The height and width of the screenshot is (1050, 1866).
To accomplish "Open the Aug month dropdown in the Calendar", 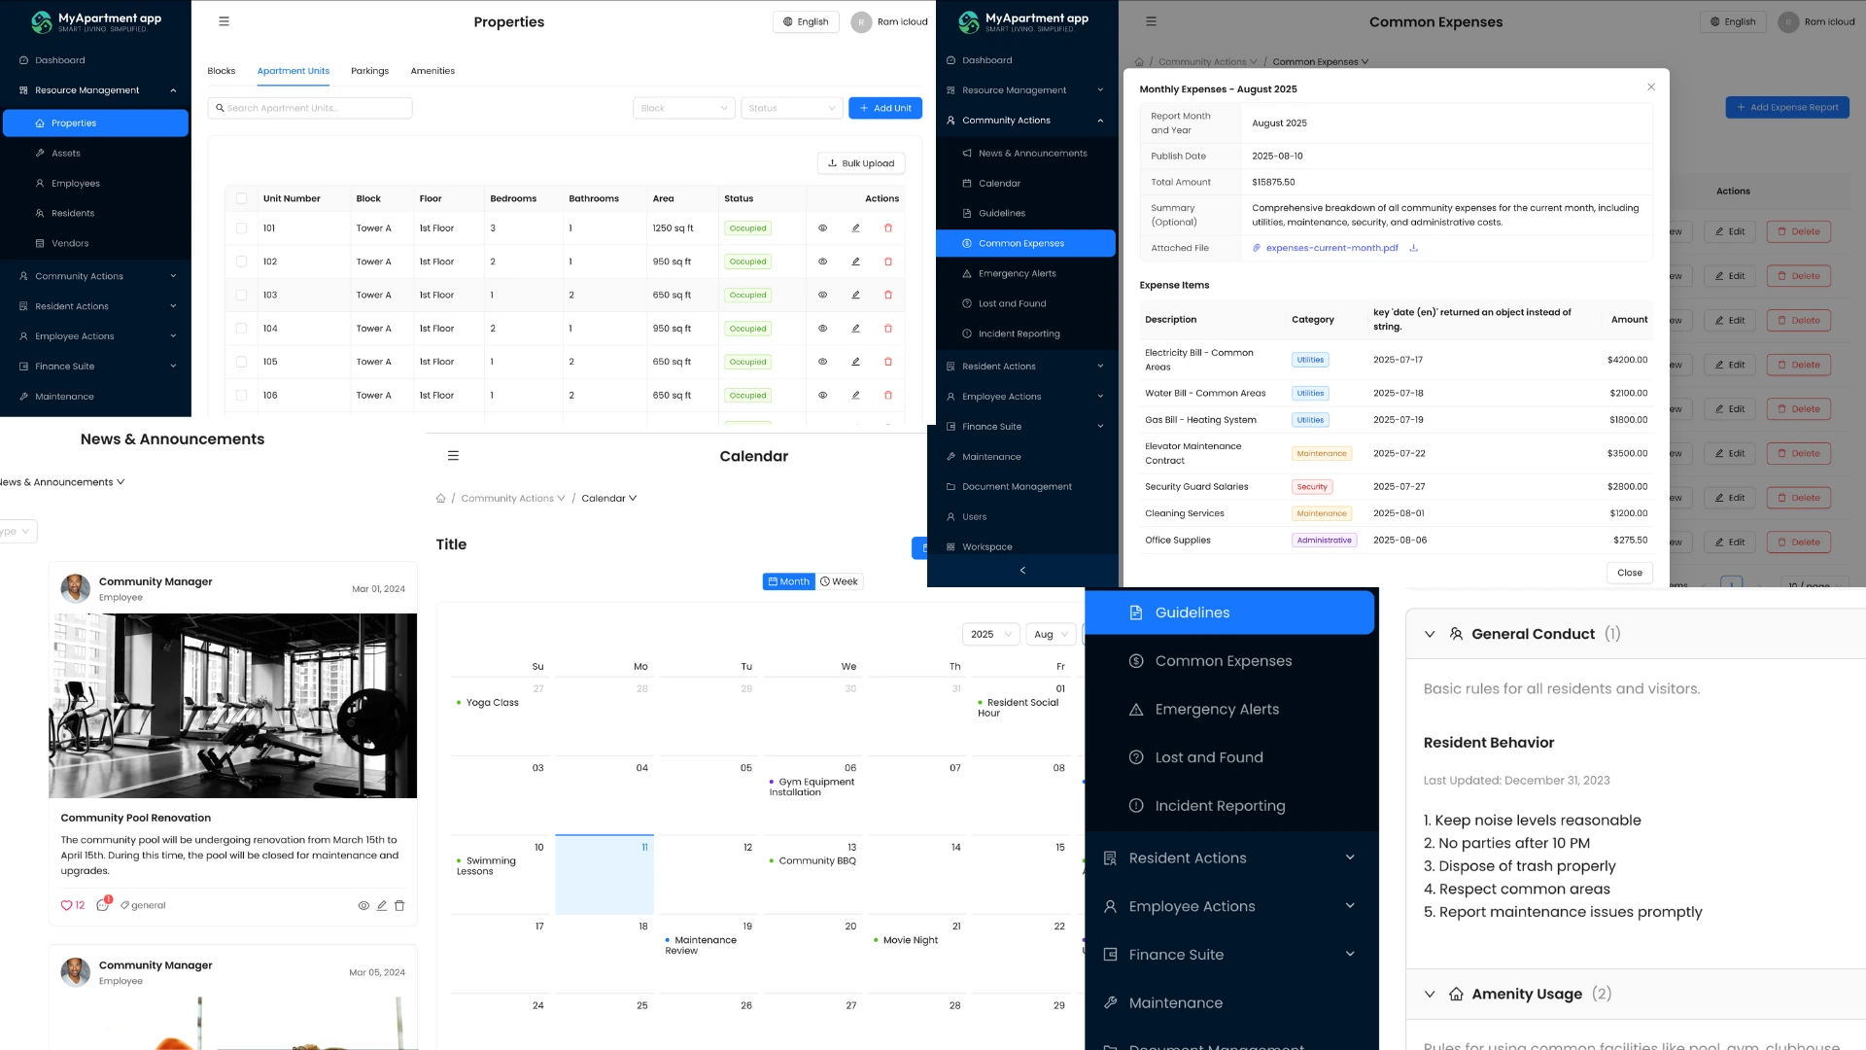I will [1051, 635].
